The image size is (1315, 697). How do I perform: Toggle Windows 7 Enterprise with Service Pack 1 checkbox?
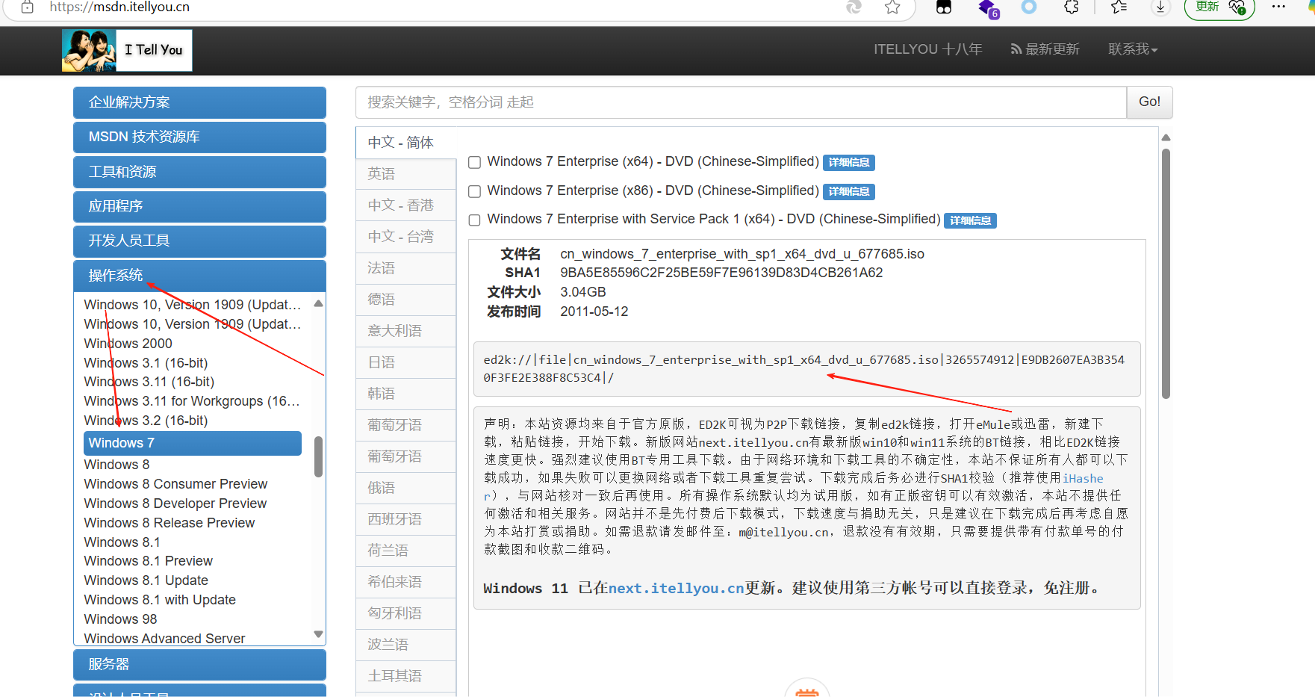click(x=474, y=220)
